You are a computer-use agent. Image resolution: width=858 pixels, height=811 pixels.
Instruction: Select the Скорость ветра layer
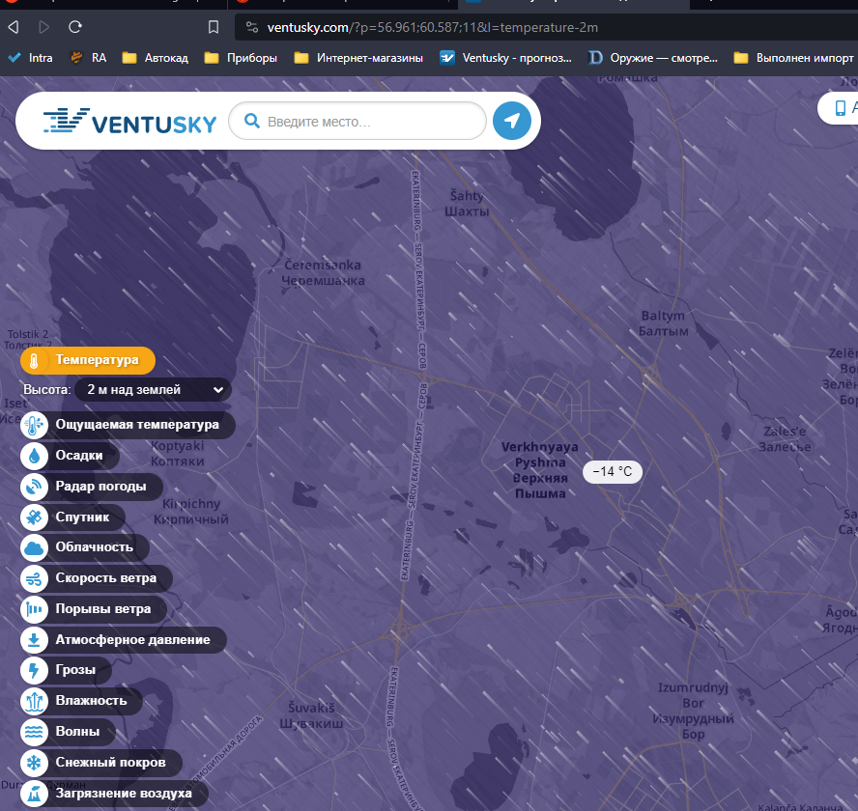point(97,578)
